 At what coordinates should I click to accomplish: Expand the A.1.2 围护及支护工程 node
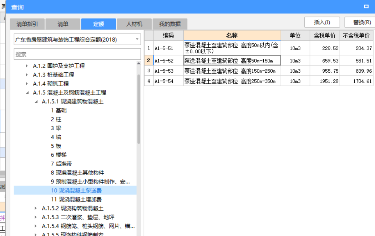[x=27, y=66]
